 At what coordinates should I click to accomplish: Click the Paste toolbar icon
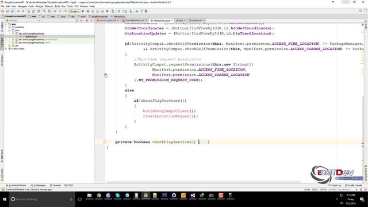coord(39,11)
